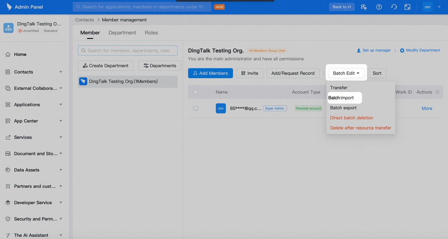
Task: Expand the Data Assets menu arrow
Action: coord(60,170)
